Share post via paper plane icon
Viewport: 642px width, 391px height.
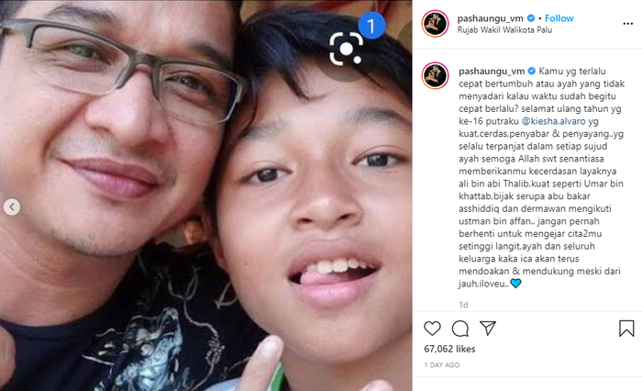tap(488, 328)
